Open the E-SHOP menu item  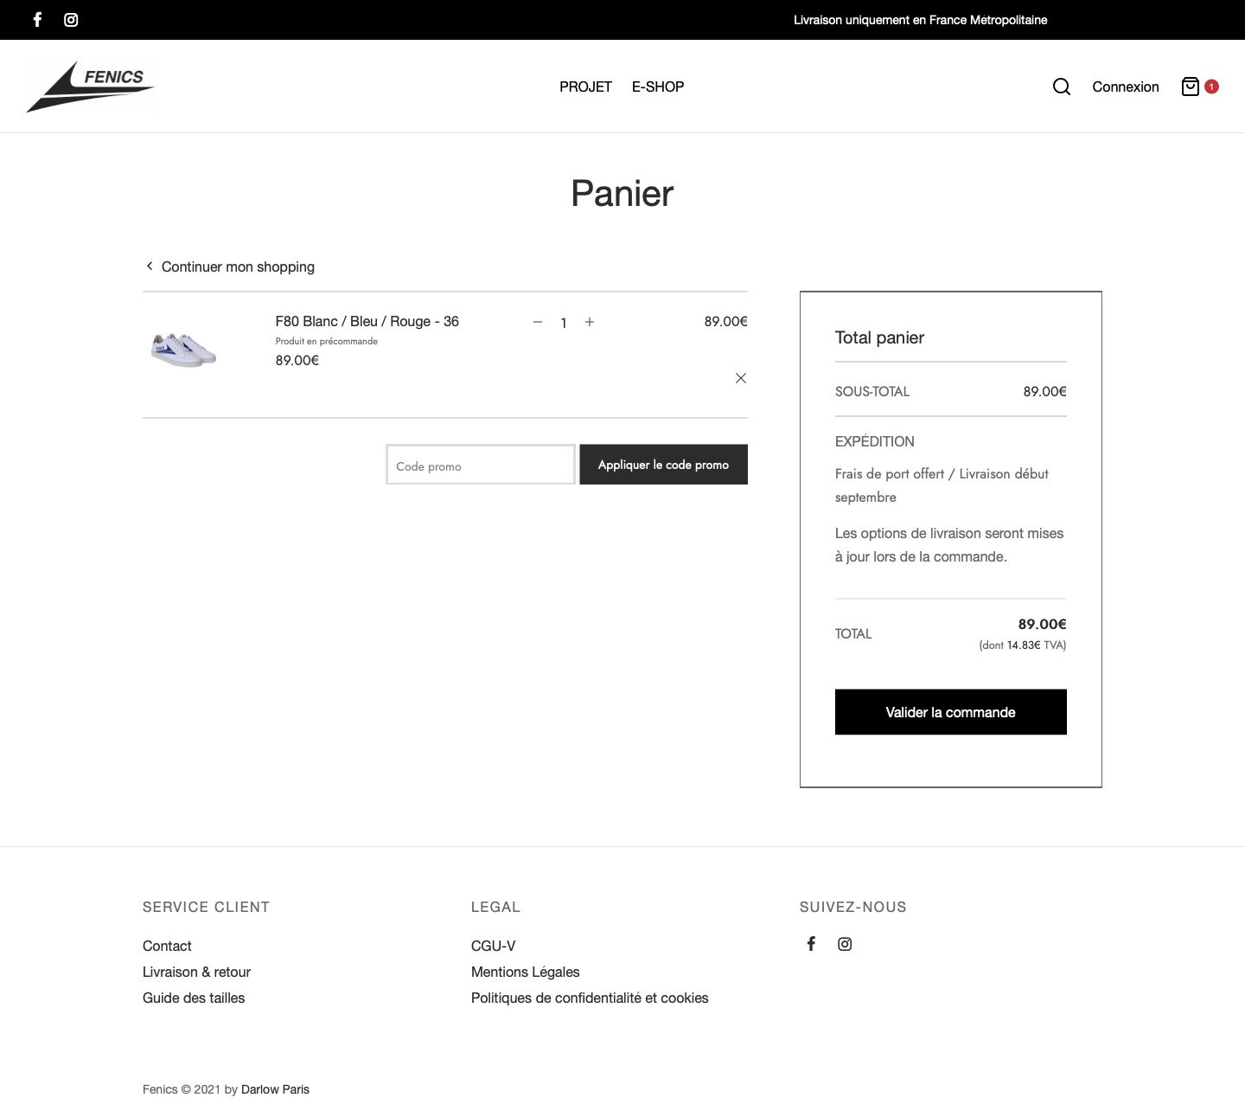click(x=658, y=87)
